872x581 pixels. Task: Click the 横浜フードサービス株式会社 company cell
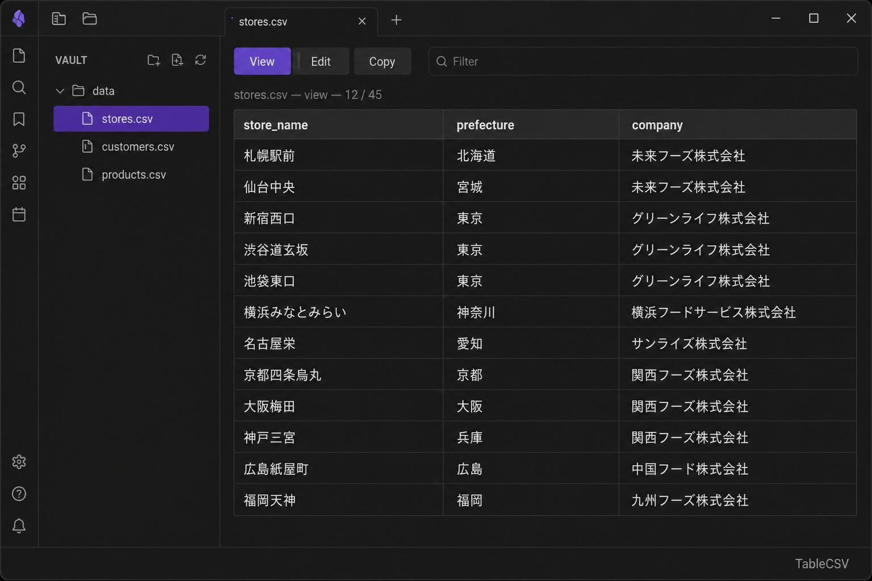(737, 312)
